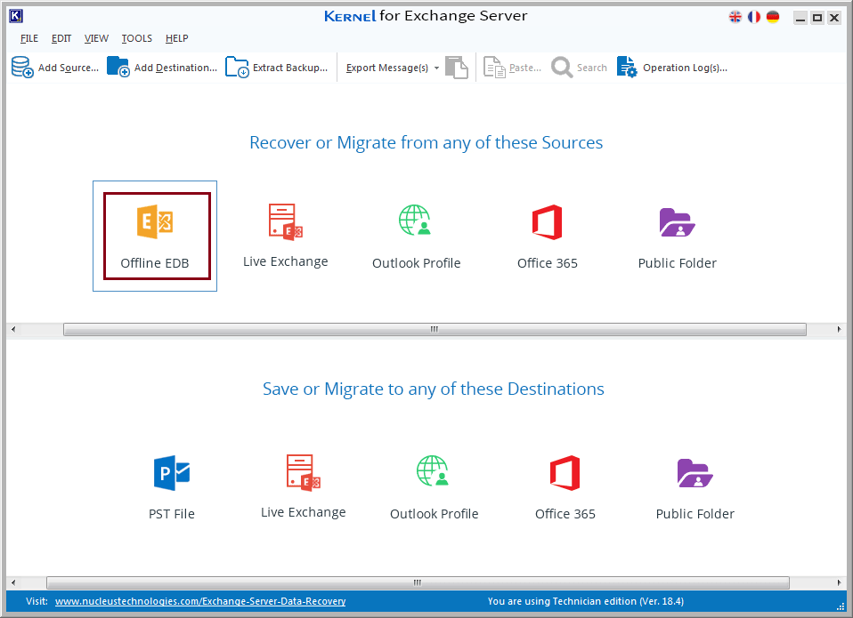Screen dimensions: 853x618
Task: Click Export Message(s) button
Action: tap(386, 68)
